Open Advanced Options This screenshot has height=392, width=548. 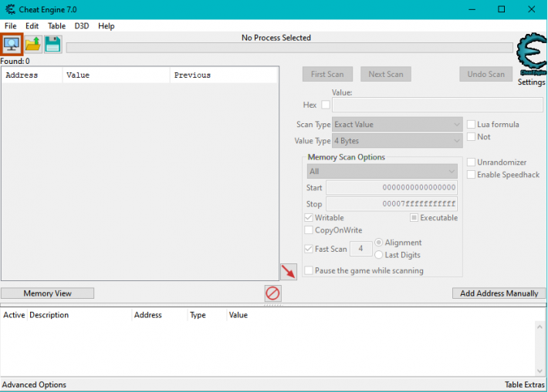(x=34, y=384)
